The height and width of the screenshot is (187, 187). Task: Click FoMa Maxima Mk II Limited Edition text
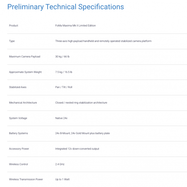(76, 26)
